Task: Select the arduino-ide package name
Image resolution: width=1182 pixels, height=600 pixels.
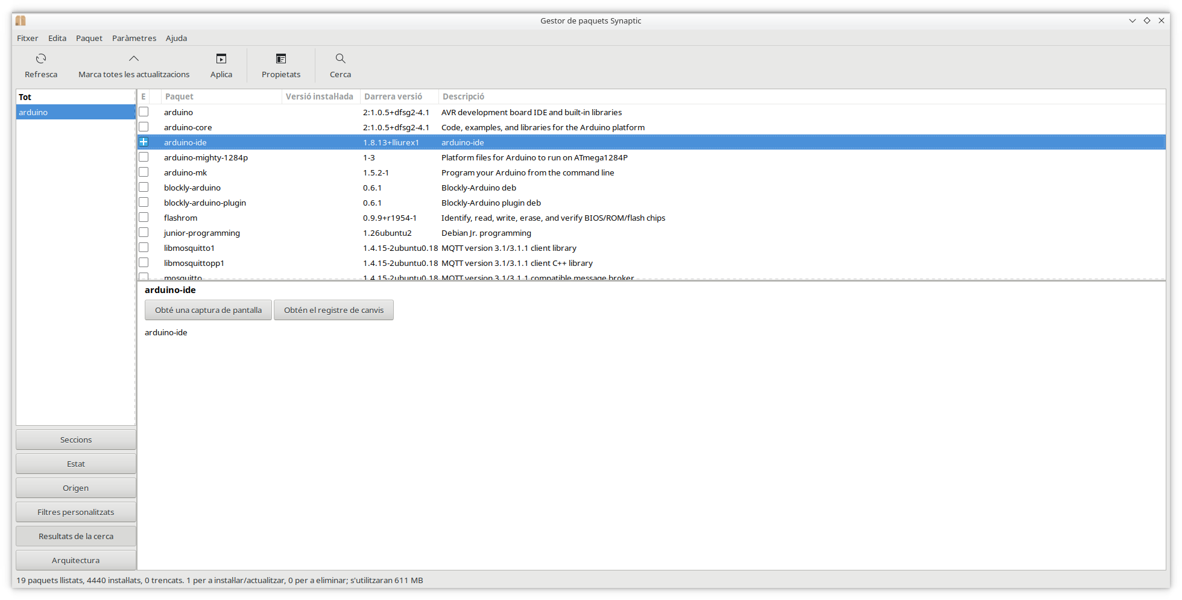Action: coord(185,142)
